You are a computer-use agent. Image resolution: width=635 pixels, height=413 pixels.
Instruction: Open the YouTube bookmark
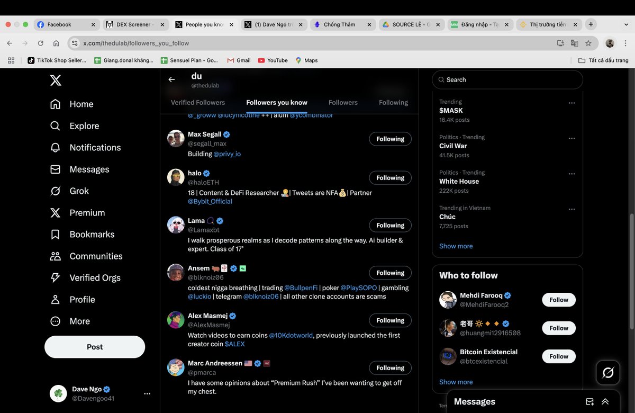pyautogui.click(x=273, y=60)
